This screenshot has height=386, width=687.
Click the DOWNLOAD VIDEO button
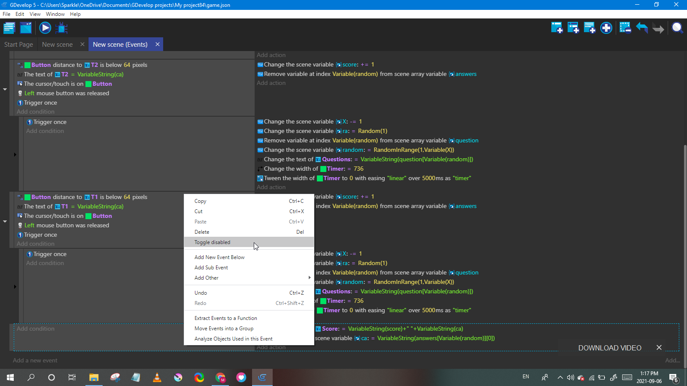point(610,348)
